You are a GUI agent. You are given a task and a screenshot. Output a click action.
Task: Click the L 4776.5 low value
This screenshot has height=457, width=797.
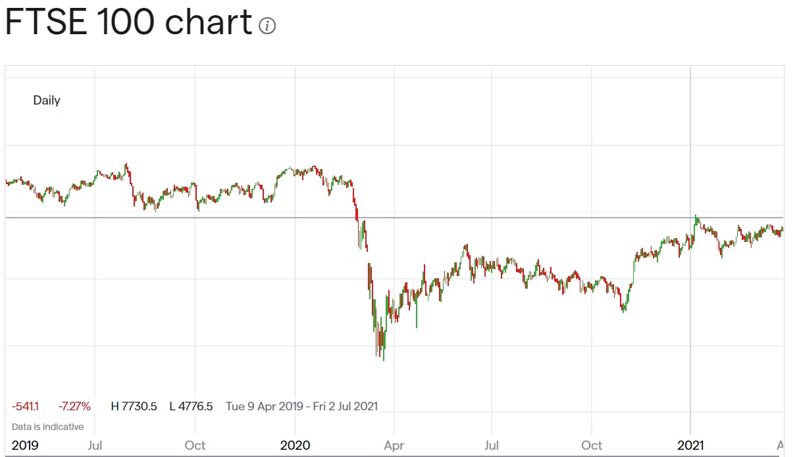click(x=191, y=406)
